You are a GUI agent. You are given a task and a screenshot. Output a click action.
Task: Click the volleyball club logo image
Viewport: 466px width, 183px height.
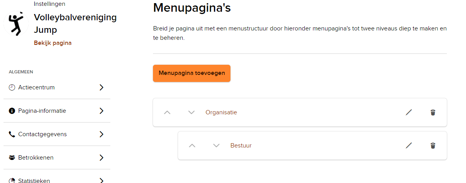[x=16, y=24]
